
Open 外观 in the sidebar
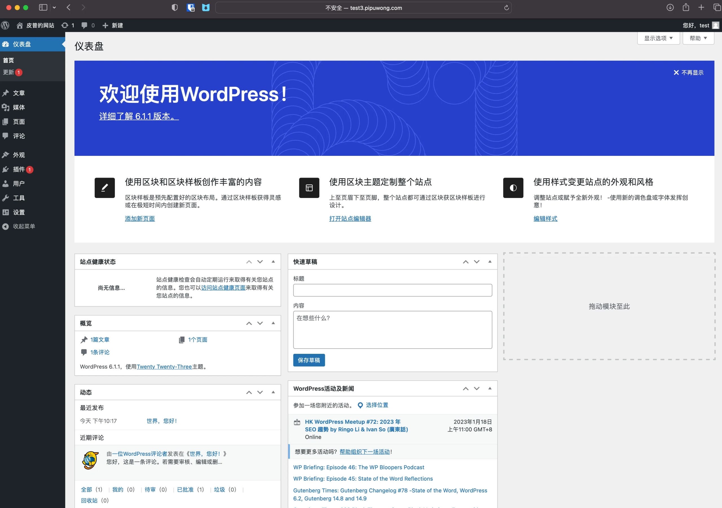[x=19, y=155]
